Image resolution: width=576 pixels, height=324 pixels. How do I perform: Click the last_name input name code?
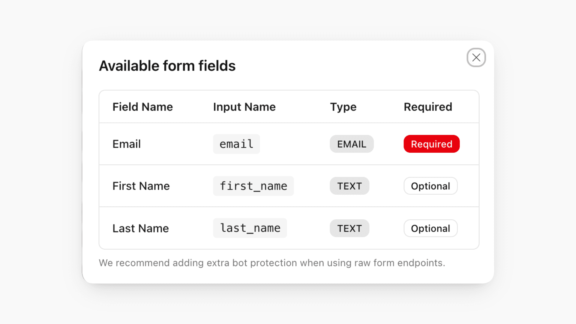pos(250,228)
